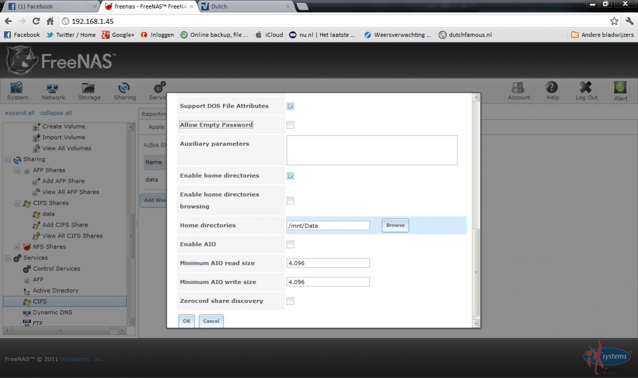Click the collapse all link
Screen dimensions: 638x378
coord(56,113)
